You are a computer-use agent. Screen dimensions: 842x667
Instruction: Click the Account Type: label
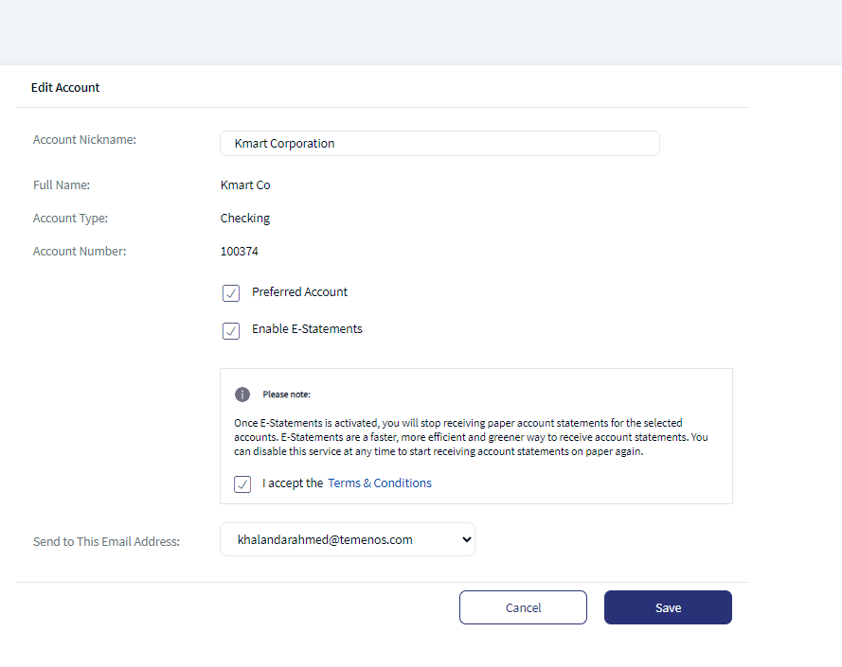(x=70, y=218)
